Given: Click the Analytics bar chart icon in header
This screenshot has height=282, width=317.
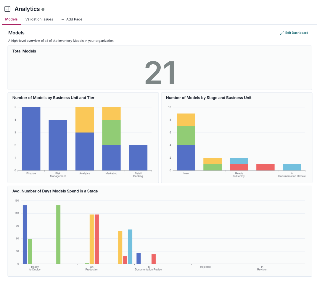Looking at the screenshot, I should 7,9.
